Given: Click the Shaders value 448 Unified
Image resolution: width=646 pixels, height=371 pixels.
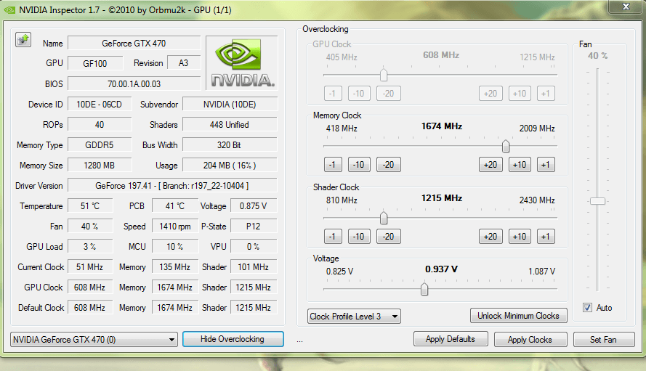Looking at the screenshot, I should point(230,125).
